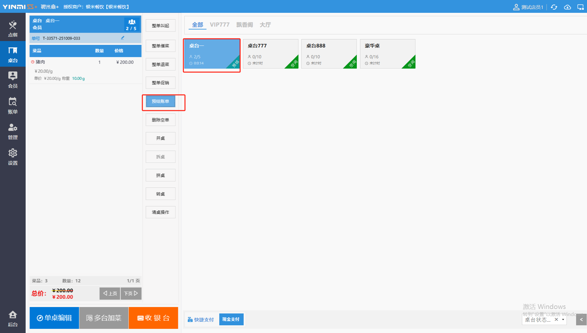Screen dimensions: 587x333
Task: Go to 后台 backend home icon
Action: [13, 318]
